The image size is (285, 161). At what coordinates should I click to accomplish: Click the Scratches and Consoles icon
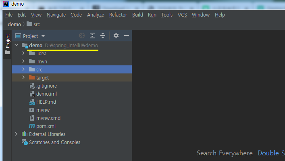click(25, 142)
